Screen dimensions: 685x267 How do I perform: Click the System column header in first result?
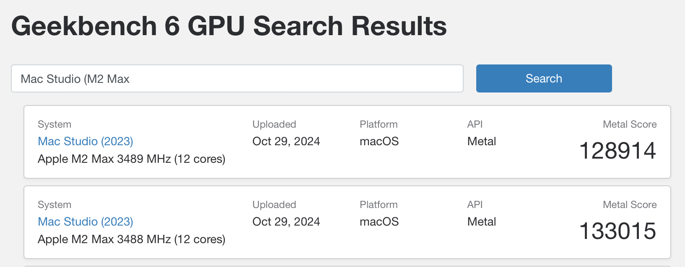click(54, 124)
